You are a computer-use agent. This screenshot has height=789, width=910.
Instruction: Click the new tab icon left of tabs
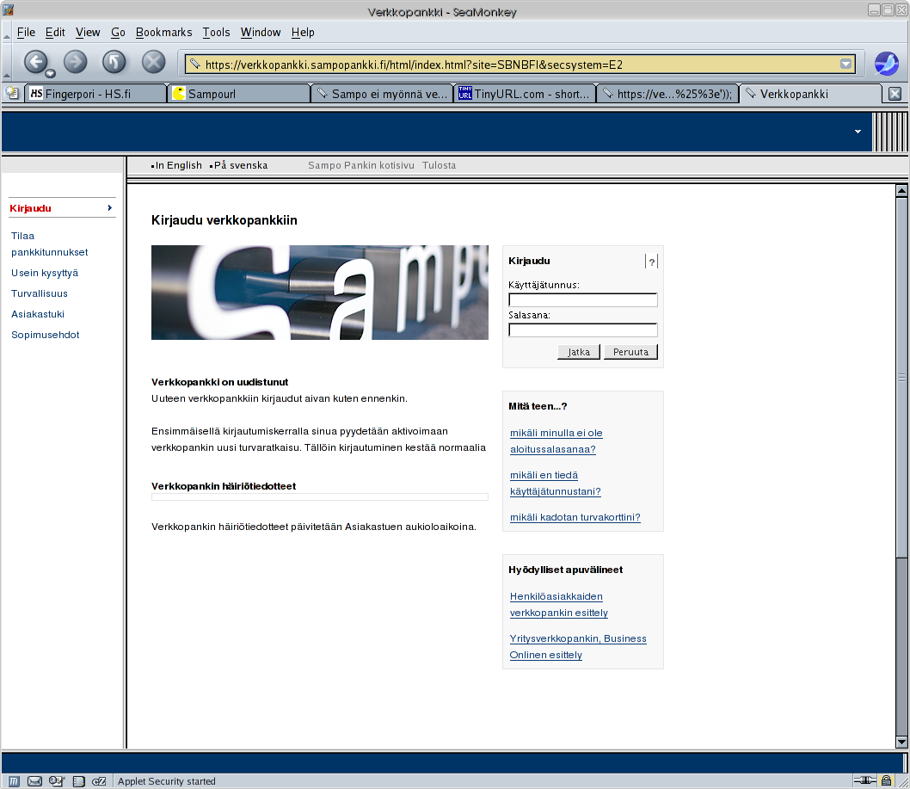pos(12,93)
